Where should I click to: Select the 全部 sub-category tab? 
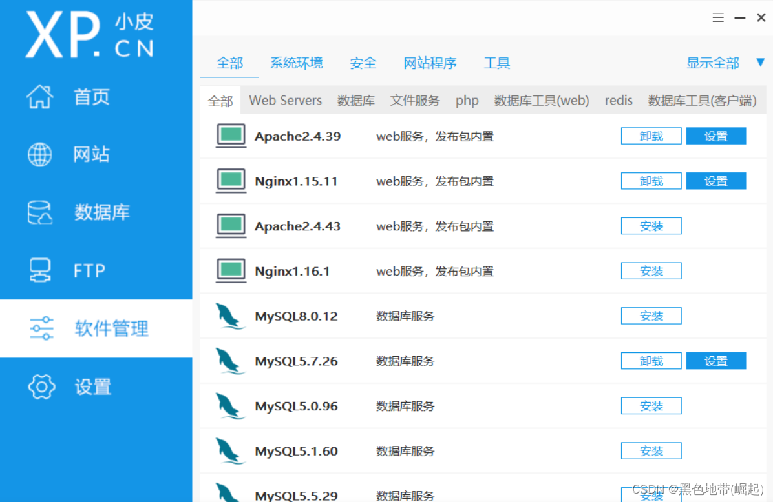click(x=220, y=101)
